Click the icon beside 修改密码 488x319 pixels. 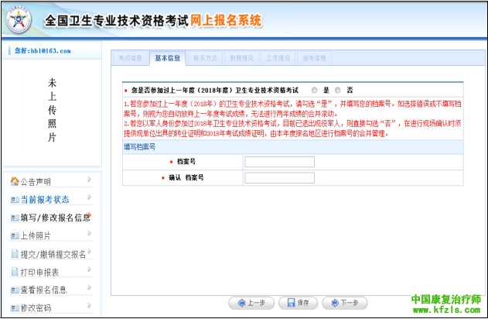(x=15, y=308)
